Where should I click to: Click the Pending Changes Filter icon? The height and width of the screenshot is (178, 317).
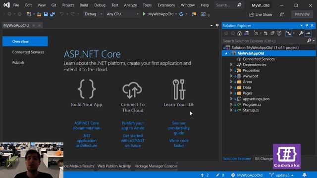[256, 33]
